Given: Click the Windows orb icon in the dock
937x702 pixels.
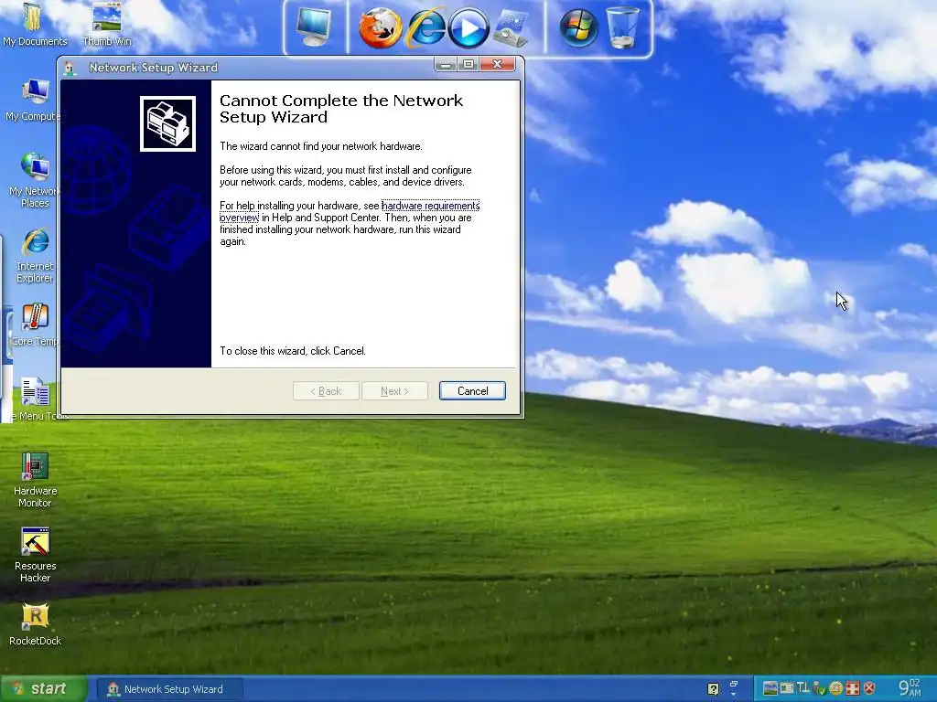Looking at the screenshot, I should click(578, 27).
